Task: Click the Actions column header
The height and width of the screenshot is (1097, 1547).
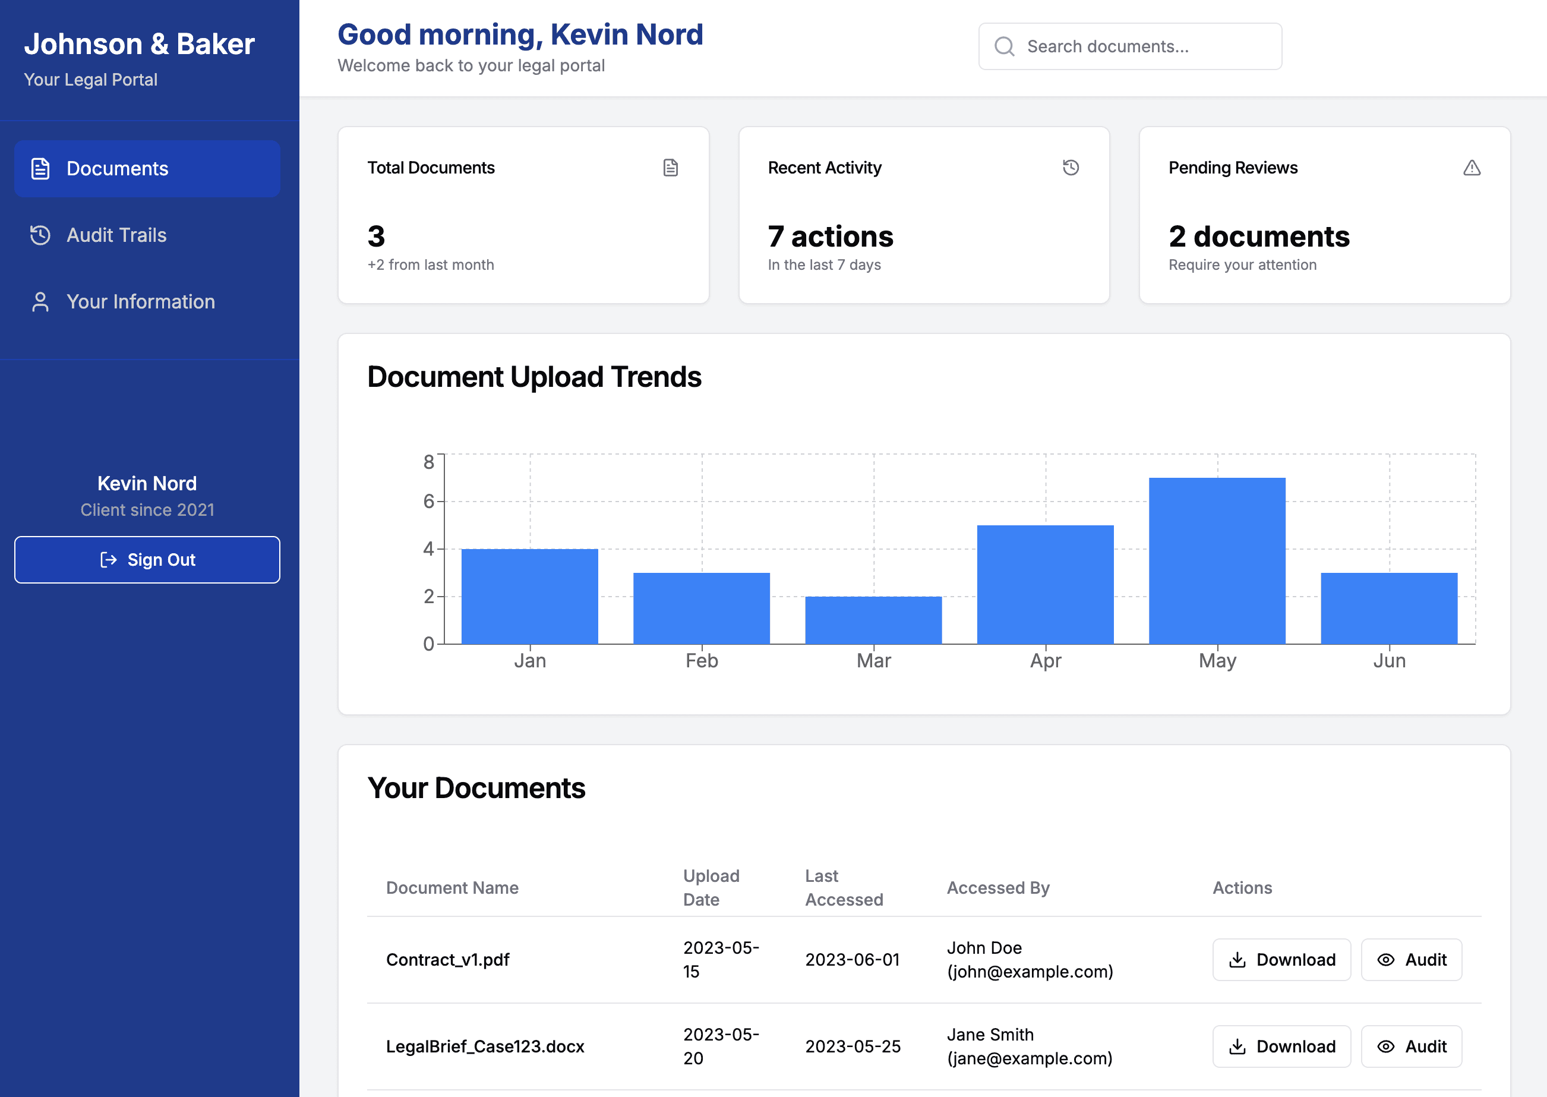Action: pyautogui.click(x=1242, y=888)
